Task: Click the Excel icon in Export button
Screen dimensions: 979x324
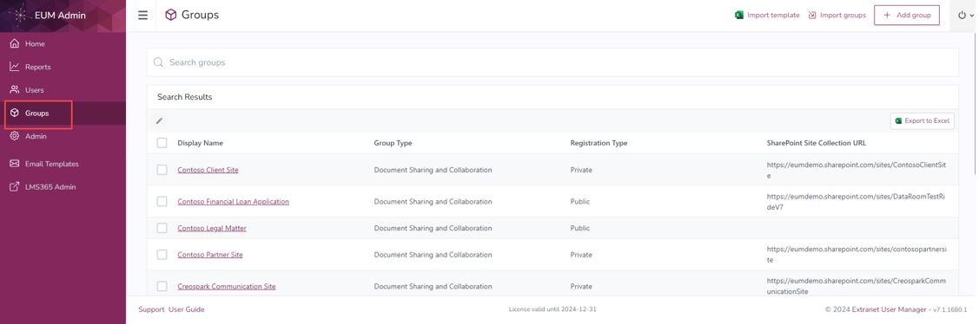Action: (x=898, y=121)
